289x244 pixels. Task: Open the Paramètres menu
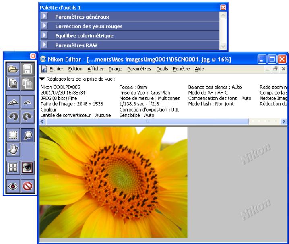[139, 69]
